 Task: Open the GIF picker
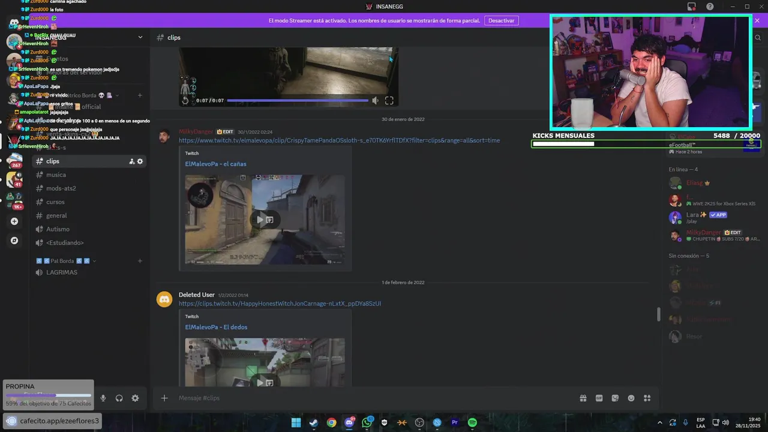[x=599, y=398]
